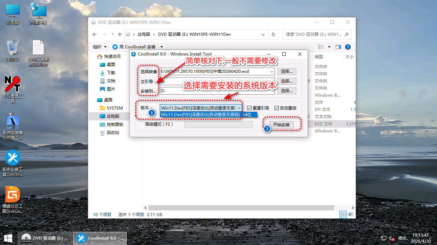Screen dimensions: 437x245
Task: Open the 回收站 desktop icon
Action: [x=13, y=50]
